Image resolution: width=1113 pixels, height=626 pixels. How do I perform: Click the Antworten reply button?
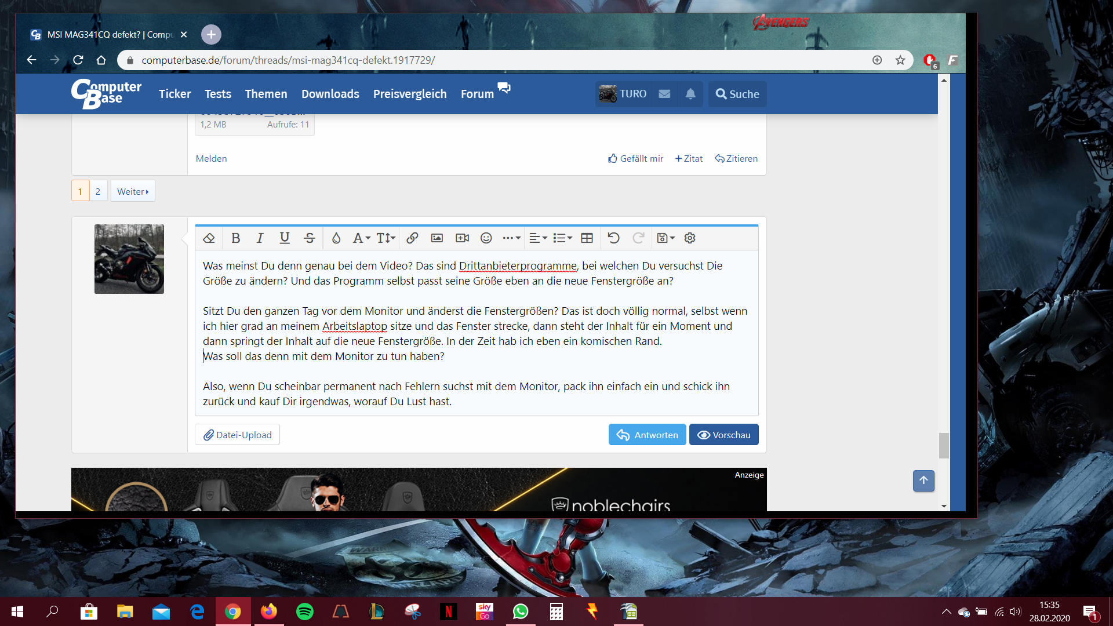tap(647, 435)
